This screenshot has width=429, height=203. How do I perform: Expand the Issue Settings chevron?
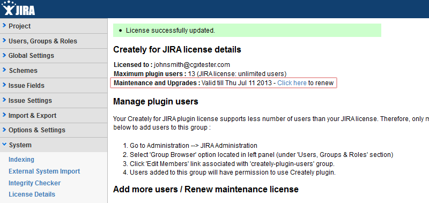pyautogui.click(x=4, y=100)
